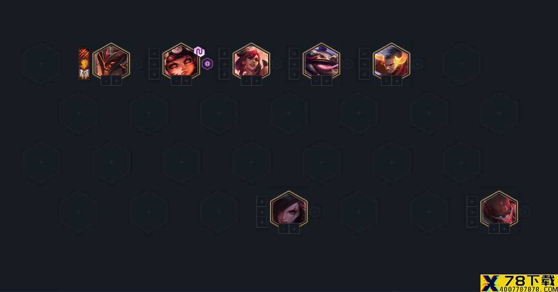Select the red armored champion portrait
Screen dimensions: 558x292
[x=112, y=61]
